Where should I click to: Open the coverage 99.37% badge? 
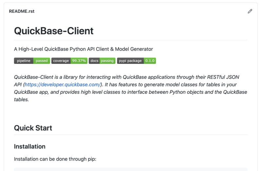click(69, 61)
